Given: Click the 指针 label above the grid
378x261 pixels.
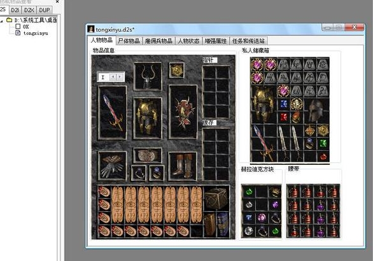Looking at the screenshot, I should pos(210,60).
